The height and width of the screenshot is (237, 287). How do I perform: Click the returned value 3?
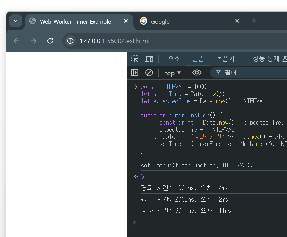coord(142,176)
